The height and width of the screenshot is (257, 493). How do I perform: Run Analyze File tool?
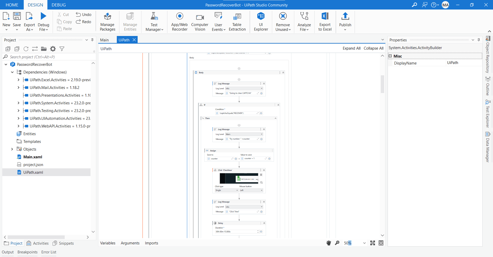304,22
